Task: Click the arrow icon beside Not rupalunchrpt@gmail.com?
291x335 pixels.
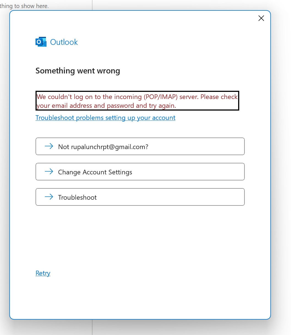Action: pyautogui.click(x=49, y=146)
